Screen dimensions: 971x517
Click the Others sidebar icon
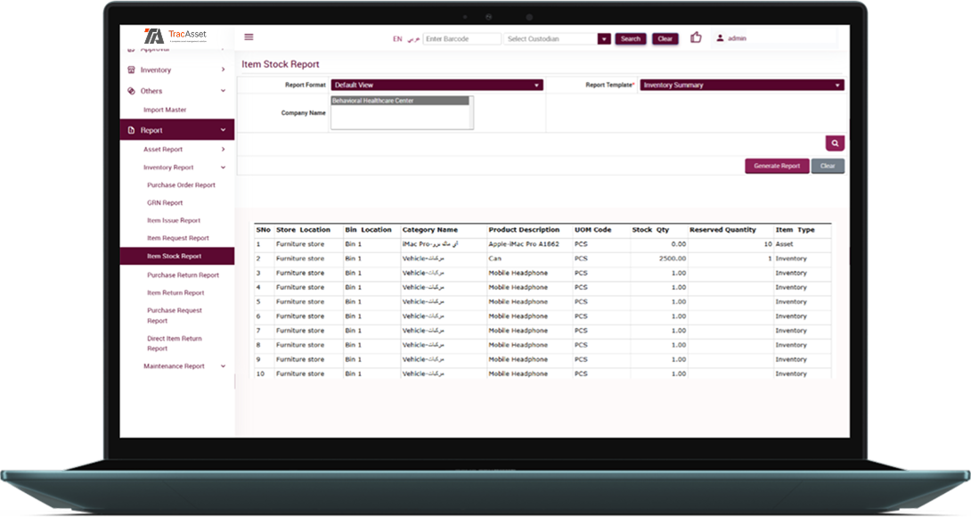132,91
